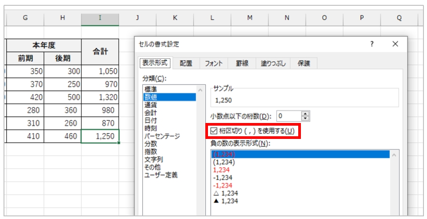Select column G header
The height and width of the screenshot is (219, 427).
pos(25,18)
